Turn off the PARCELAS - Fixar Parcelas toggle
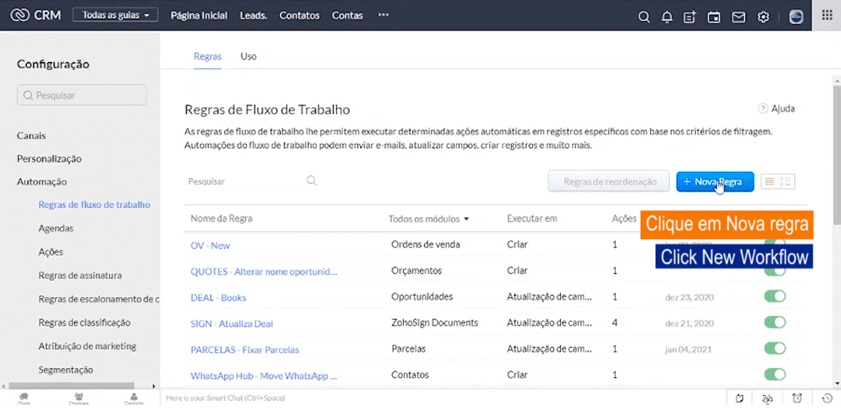 (x=775, y=348)
